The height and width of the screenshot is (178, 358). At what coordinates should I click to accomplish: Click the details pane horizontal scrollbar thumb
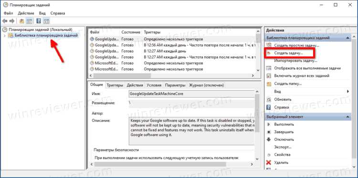(160, 164)
